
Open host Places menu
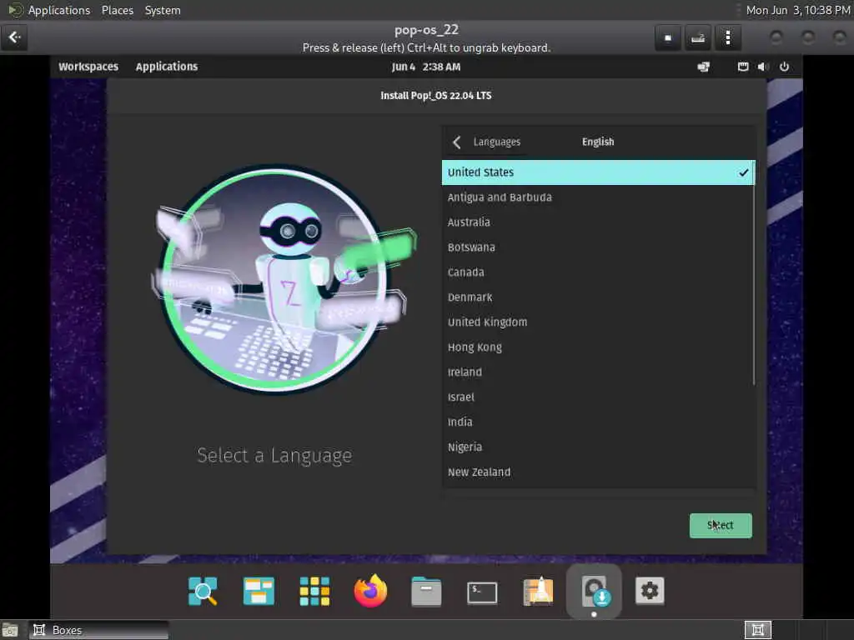click(x=118, y=10)
